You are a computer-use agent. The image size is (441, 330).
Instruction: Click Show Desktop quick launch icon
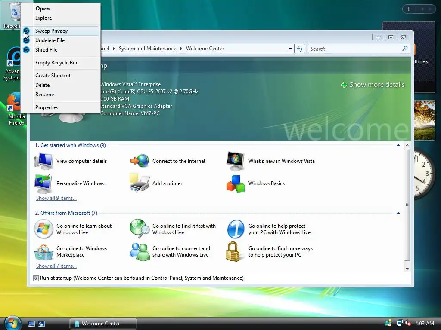31,324
